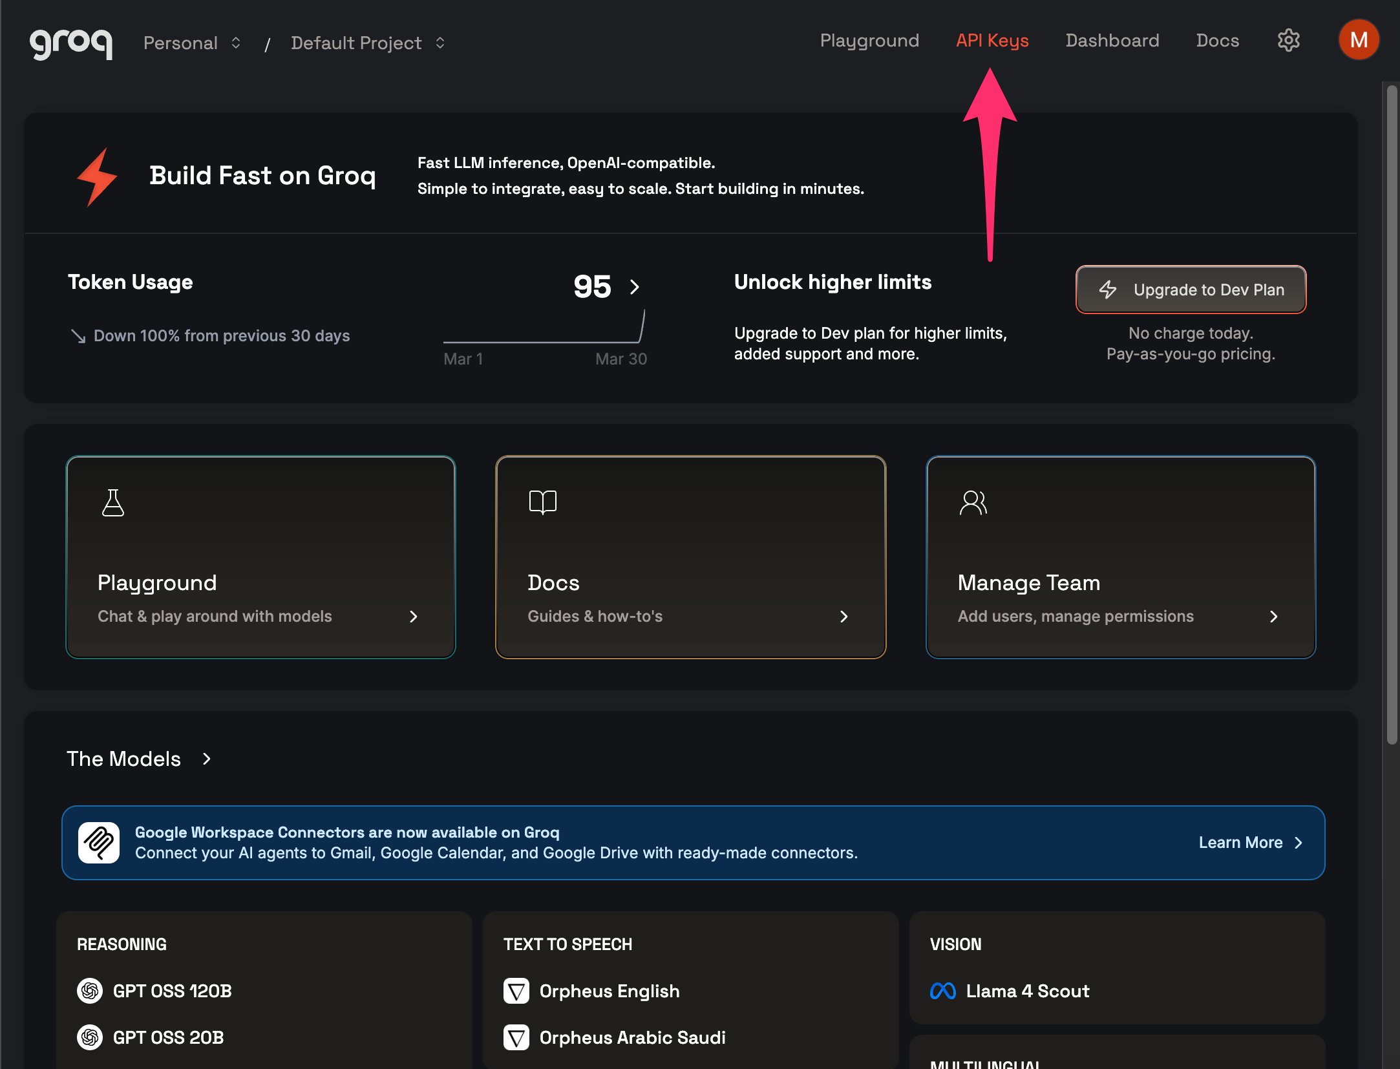Open your account avatar menu
Screen dimensions: 1400x1069
point(1359,39)
